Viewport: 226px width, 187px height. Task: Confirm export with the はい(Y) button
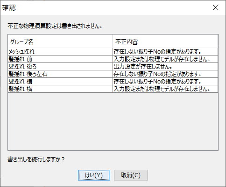(x=94, y=175)
